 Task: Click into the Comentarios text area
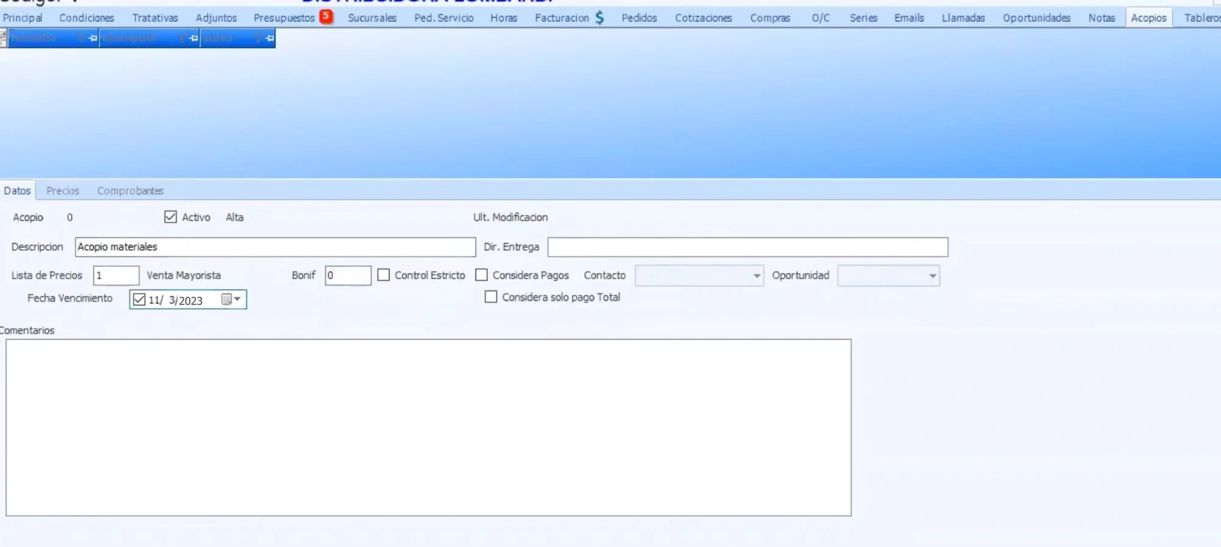click(429, 427)
